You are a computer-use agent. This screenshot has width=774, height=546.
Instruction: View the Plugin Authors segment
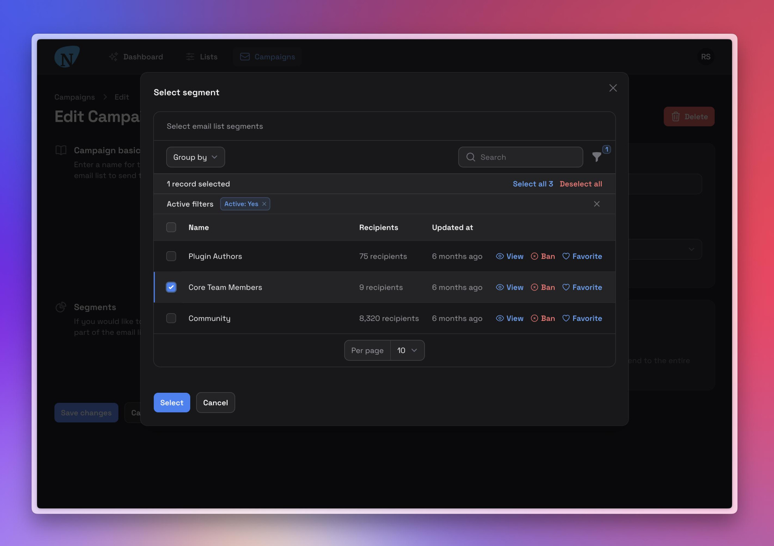(510, 256)
